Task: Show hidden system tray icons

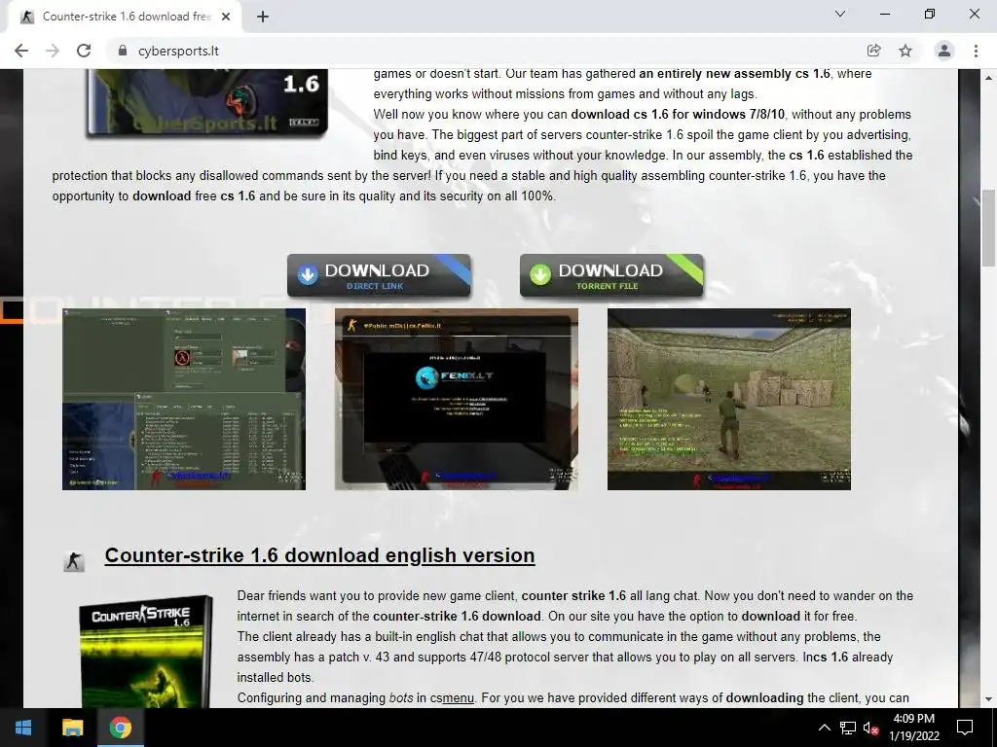Action: tap(824, 728)
